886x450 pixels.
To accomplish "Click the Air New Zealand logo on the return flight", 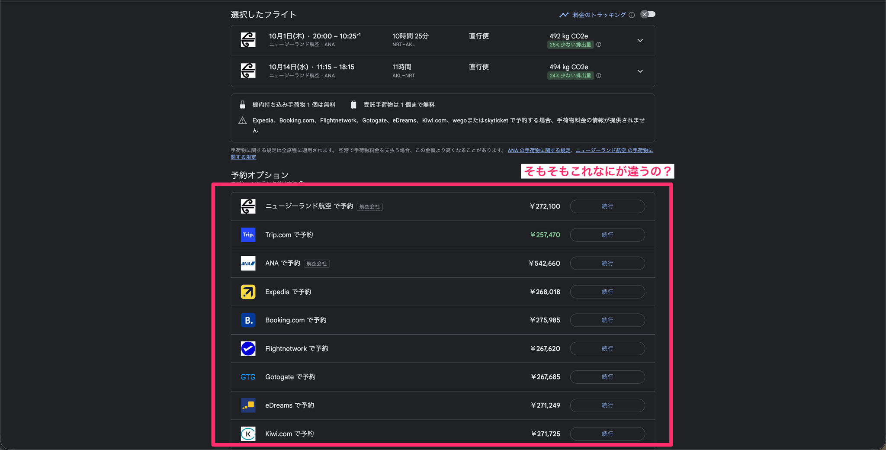I will (248, 71).
